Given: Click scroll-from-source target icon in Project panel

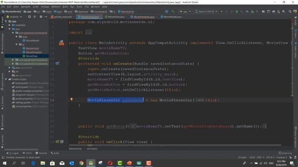Looking at the screenshot, I should tap(29, 17).
